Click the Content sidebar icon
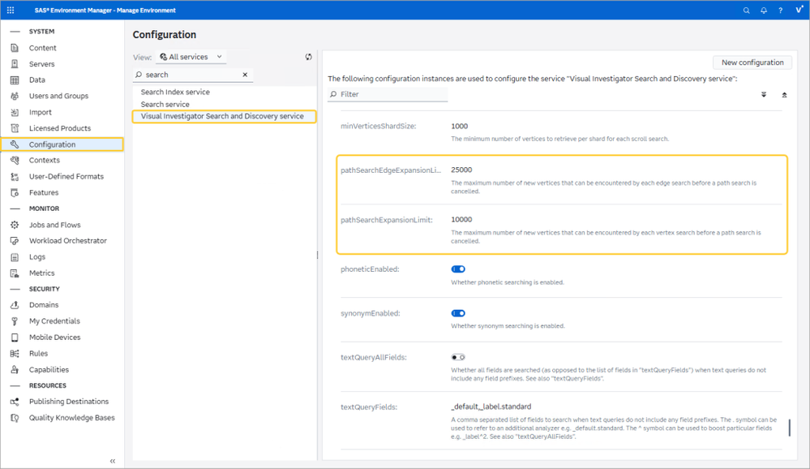Viewport: 810px width, 469px height. click(x=15, y=48)
